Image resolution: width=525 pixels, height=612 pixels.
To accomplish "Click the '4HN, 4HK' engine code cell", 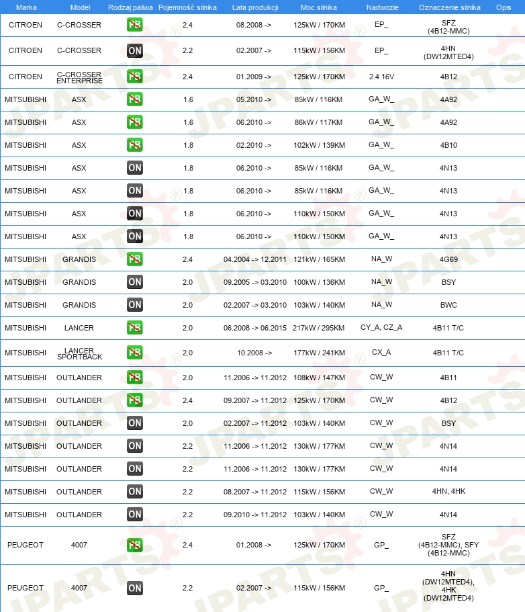I will (x=448, y=491).
